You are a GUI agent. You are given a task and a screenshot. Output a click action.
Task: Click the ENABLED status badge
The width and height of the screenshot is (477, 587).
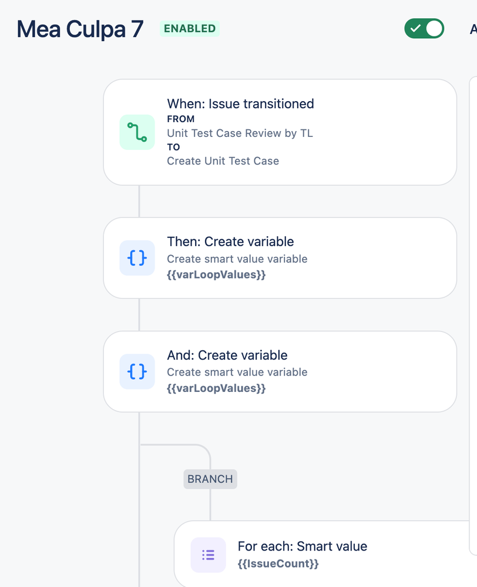[190, 28]
